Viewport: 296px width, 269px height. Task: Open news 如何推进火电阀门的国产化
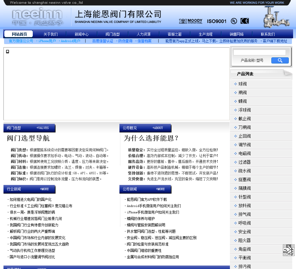click(30, 199)
